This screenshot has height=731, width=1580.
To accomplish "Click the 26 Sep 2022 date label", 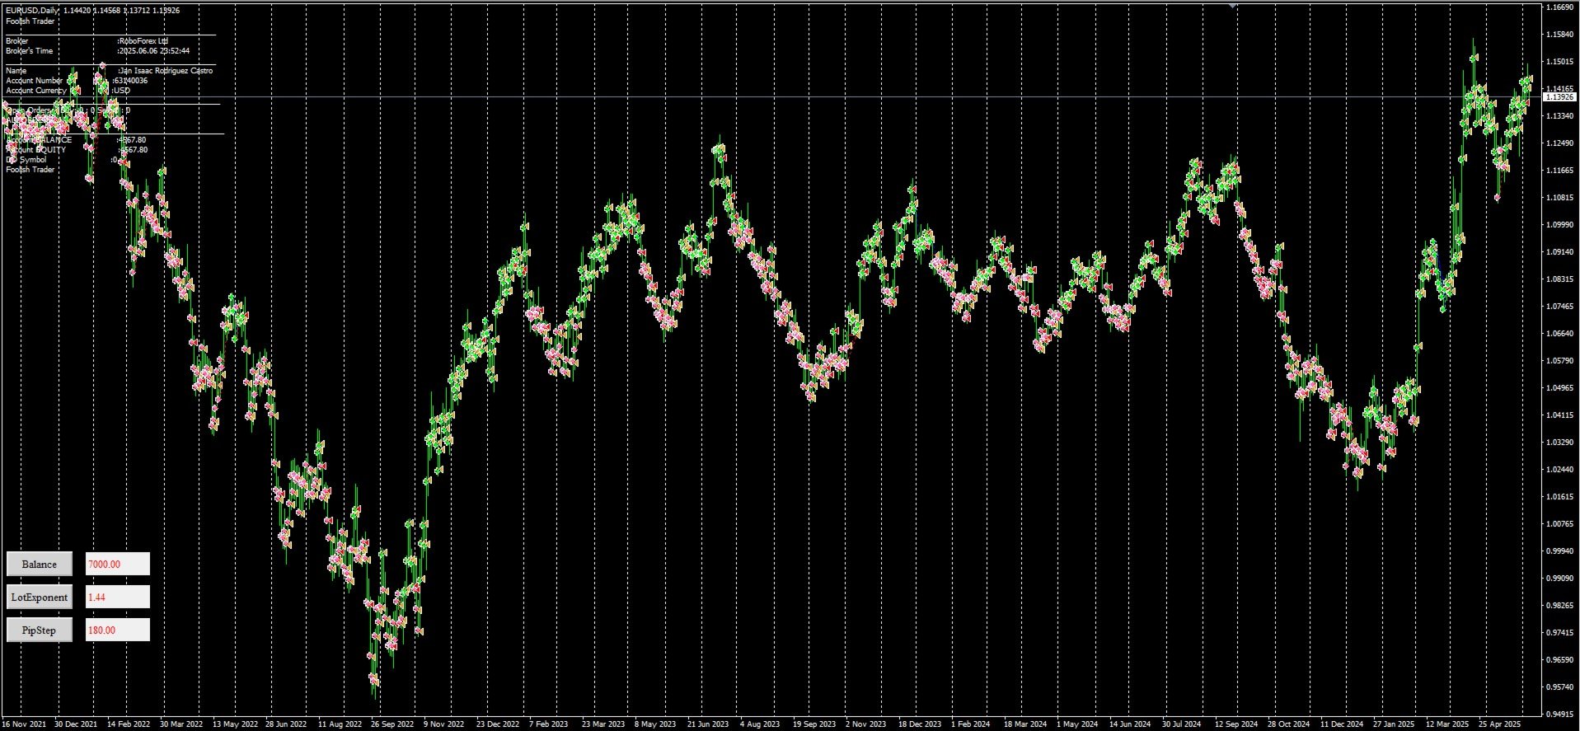I will click(392, 724).
